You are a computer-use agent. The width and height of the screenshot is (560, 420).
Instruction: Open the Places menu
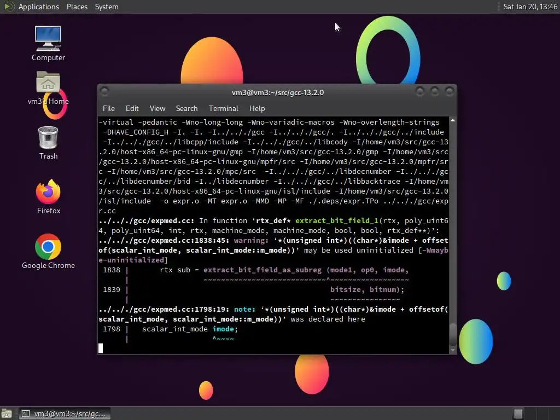(x=77, y=7)
